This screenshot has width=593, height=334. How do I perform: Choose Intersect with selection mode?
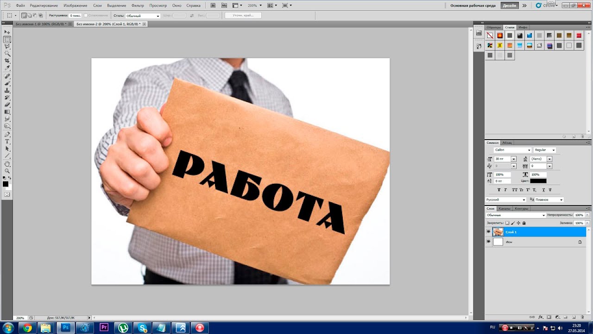tap(41, 15)
